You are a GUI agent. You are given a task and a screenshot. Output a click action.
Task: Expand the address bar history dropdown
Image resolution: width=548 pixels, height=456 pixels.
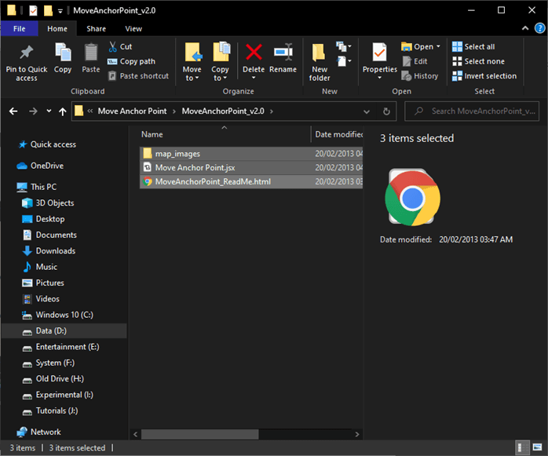pyautogui.click(x=366, y=111)
